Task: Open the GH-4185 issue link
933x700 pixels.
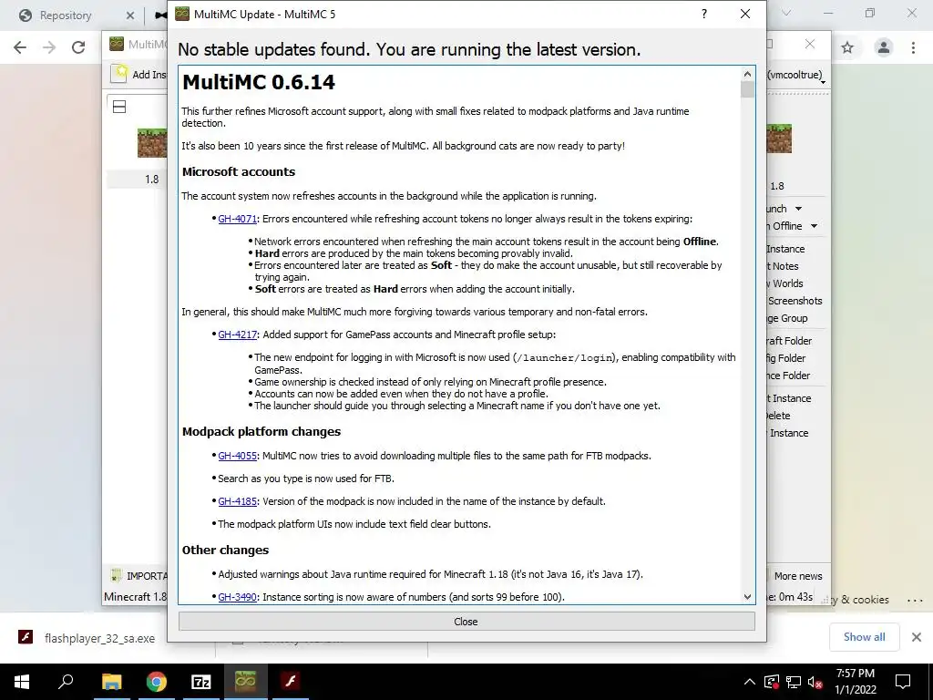Action: tap(238, 501)
